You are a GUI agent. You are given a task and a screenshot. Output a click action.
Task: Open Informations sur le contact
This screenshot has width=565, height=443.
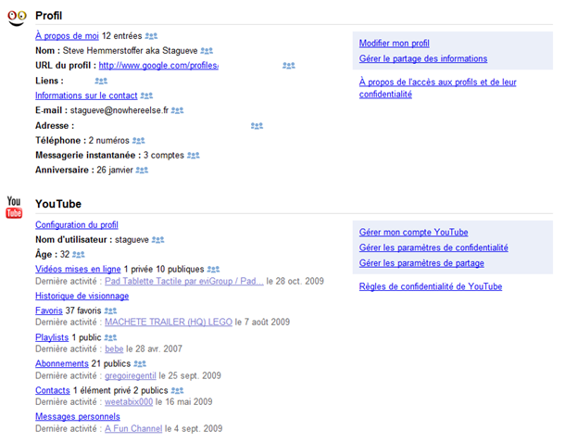(x=86, y=95)
